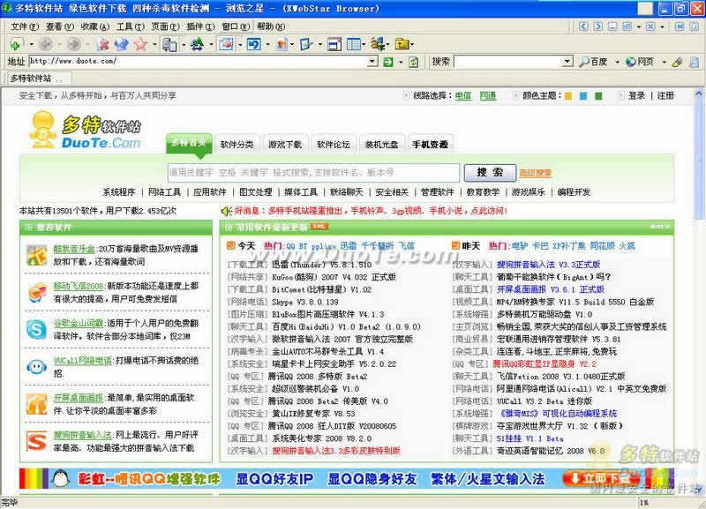Open the 帮助 menu
This screenshot has height=509, width=706.
point(271,26)
